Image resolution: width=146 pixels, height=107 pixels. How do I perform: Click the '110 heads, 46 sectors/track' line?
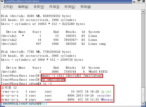38,56
